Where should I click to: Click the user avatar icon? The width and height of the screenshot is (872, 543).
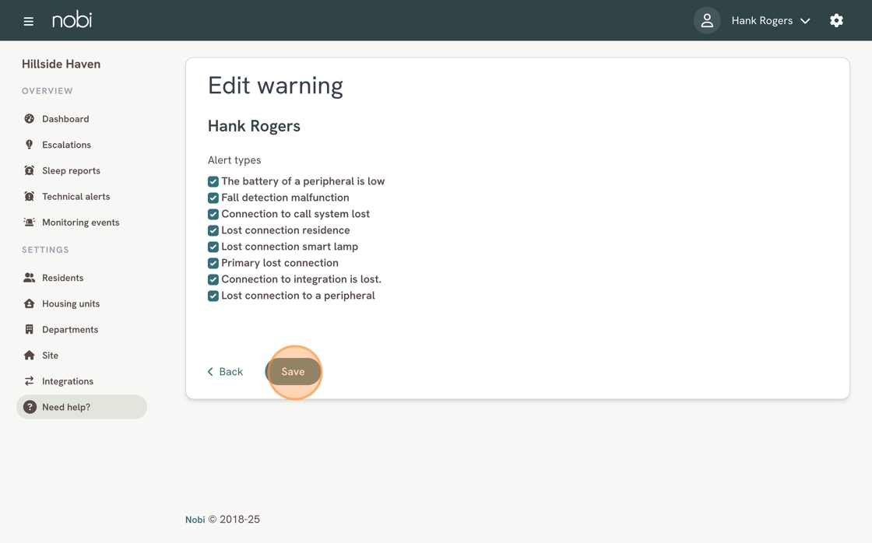pyautogui.click(x=707, y=20)
